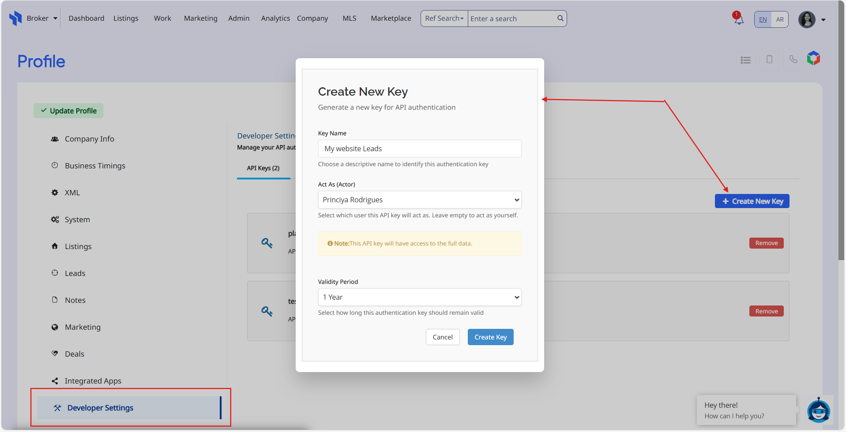Image resolution: width=846 pixels, height=432 pixels.
Task: Open Developer Settings in sidebar
Action: (100, 408)
